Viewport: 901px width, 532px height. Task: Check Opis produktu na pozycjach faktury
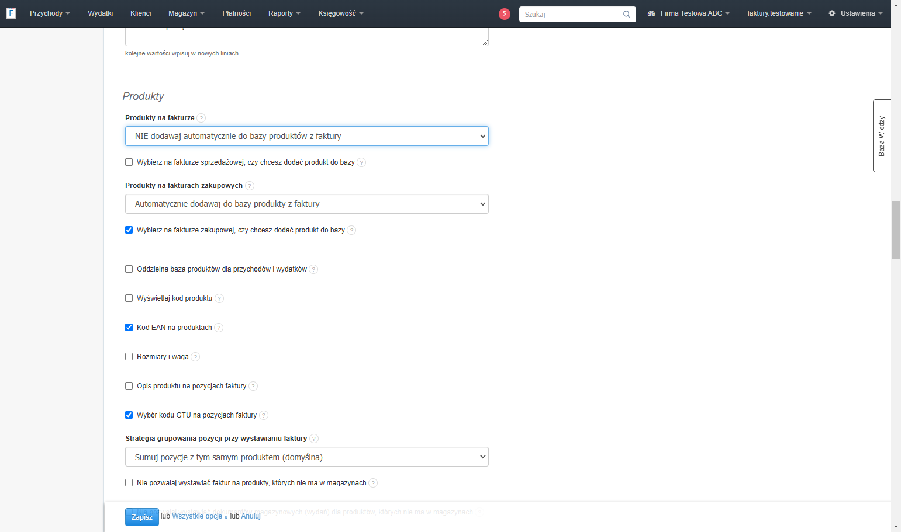(129, 386)
